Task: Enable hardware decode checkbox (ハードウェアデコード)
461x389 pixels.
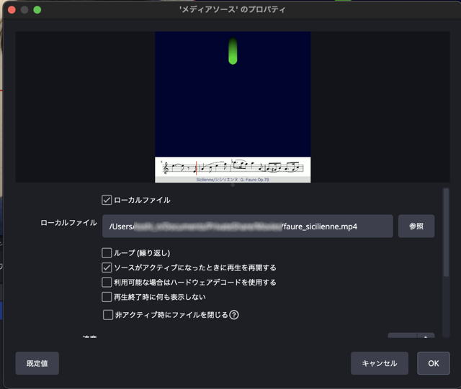Action: click(107, 283)
